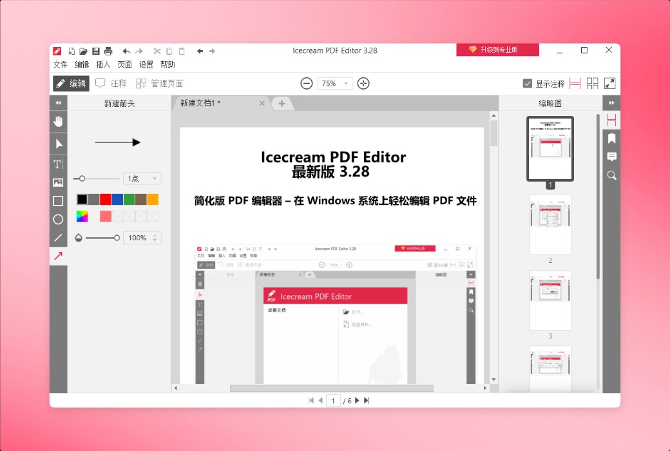Open the line thickness dropdown

[x=142, y=178]
